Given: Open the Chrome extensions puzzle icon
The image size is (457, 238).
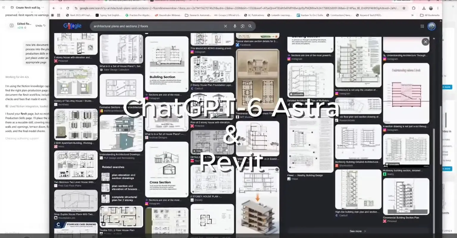Looking at the screenshot, I should click(414, 8).
